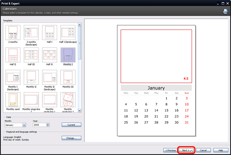Pick the Half I (landscape) template
The height and width of the screenshot is (155, 231).
pyautogui.click(x=68, y=33)
